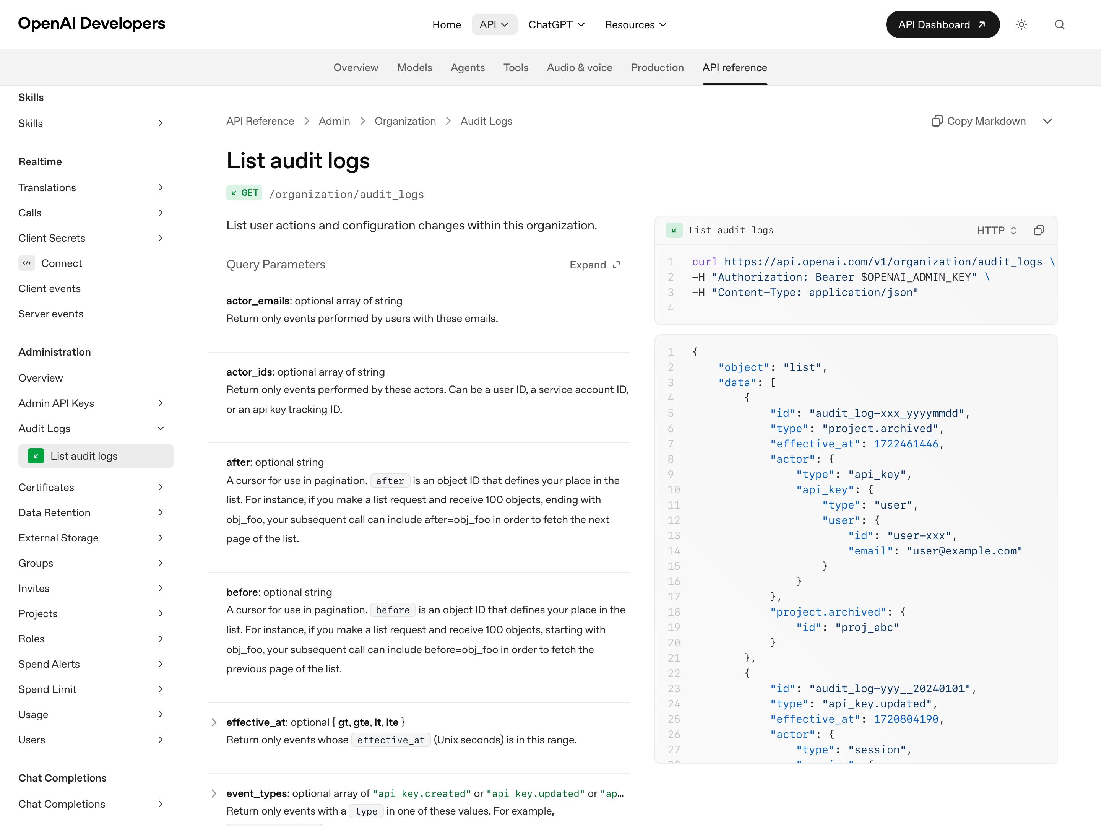This screenshot has width=1101, height=826.
Task: Click the Copy Markdown button
Action: pos(979,121)
